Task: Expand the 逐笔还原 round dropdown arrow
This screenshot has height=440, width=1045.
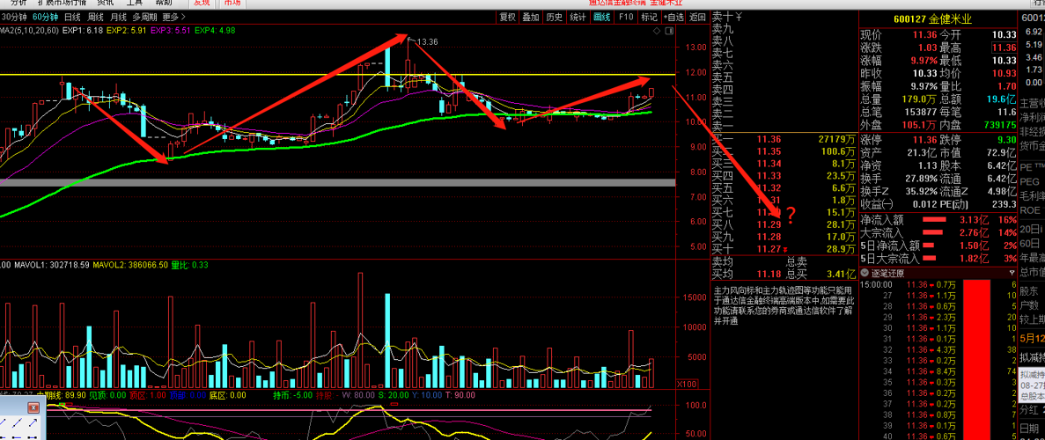Action: (x=865, y=274)
